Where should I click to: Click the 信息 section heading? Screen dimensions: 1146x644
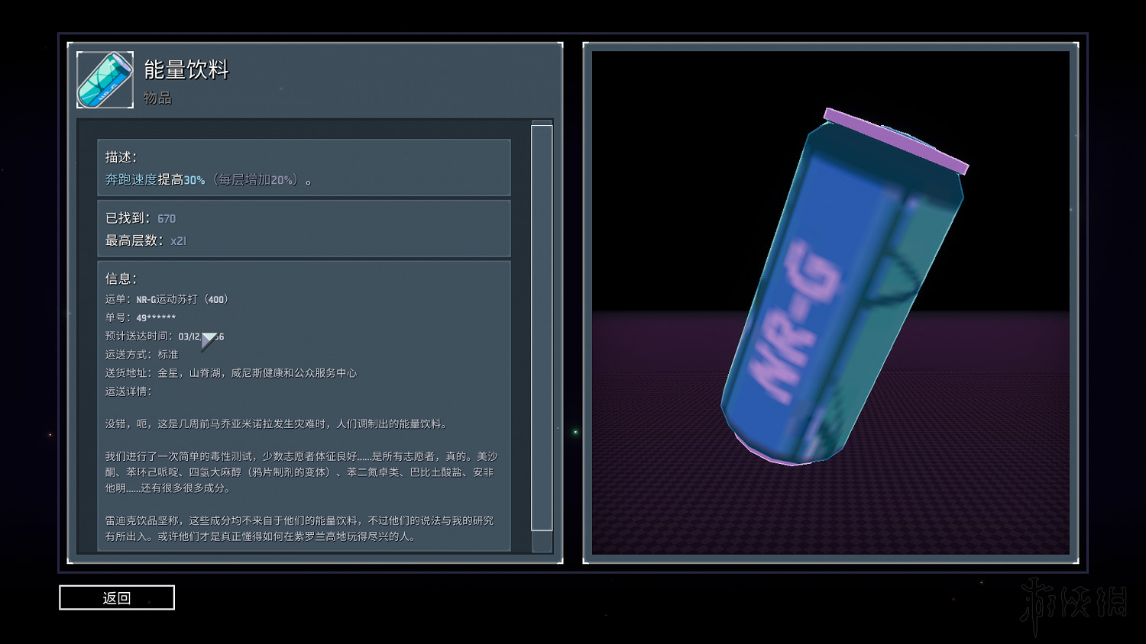tap(121, 279)
